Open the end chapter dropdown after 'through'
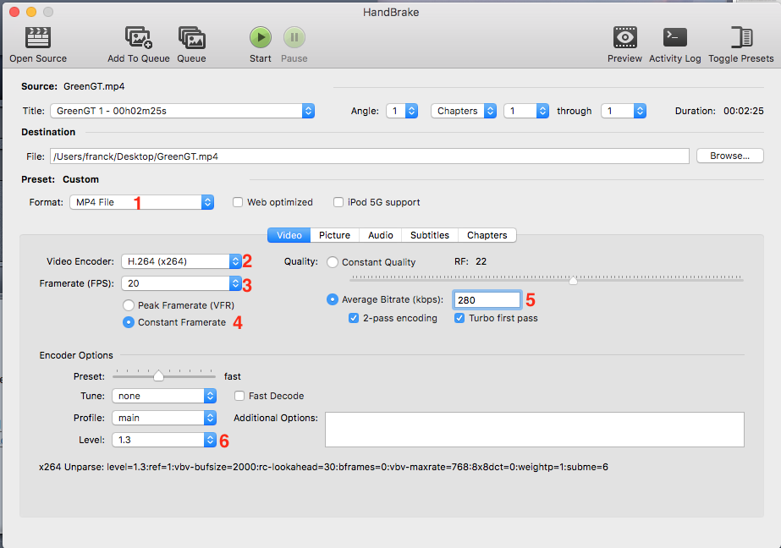 pyautogui.click(x=624, y=111)
